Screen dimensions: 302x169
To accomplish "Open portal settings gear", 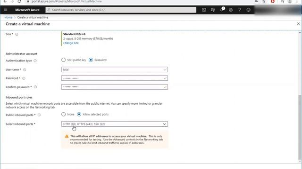I will point(231,10).
